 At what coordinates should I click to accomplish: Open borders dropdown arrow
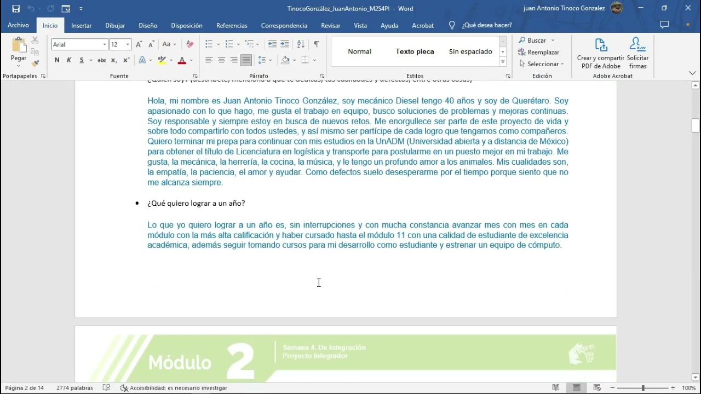point(314,60)
